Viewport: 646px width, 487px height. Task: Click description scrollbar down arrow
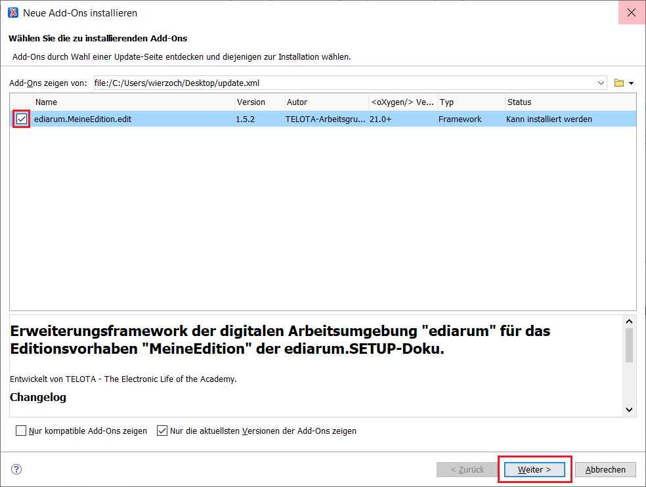(x=629, y=410)
